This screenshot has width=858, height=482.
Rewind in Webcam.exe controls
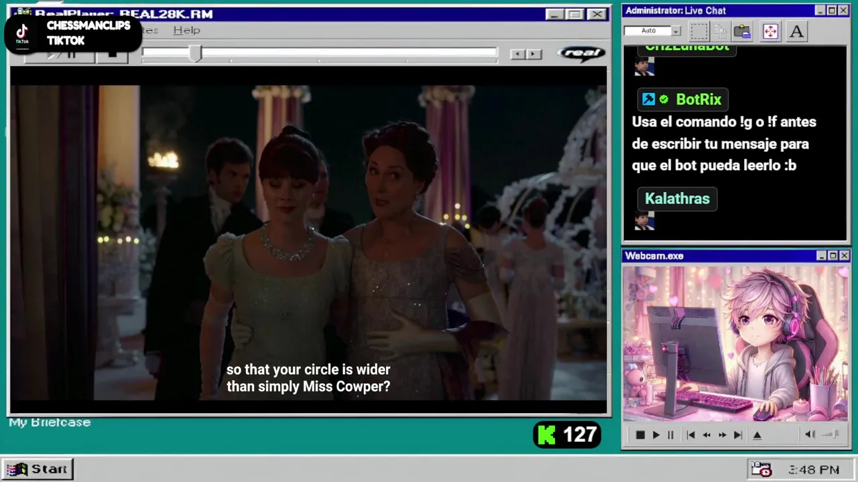coord(706,435)
